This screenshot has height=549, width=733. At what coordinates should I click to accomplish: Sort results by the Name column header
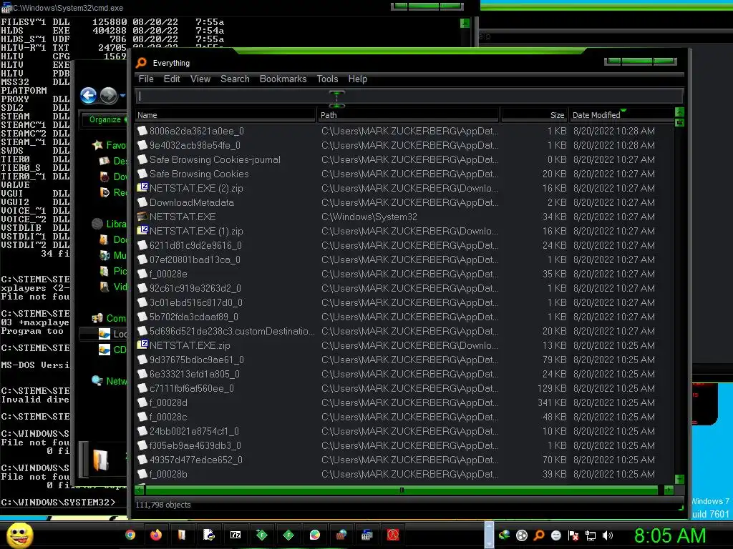pyautogui.click(x=225, y=115)
